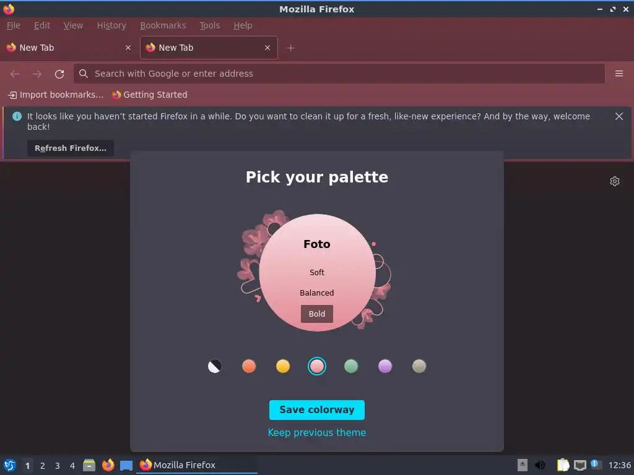Open the Help menu
This screenshot has width=634, height=475.
[x=243, y=25]
